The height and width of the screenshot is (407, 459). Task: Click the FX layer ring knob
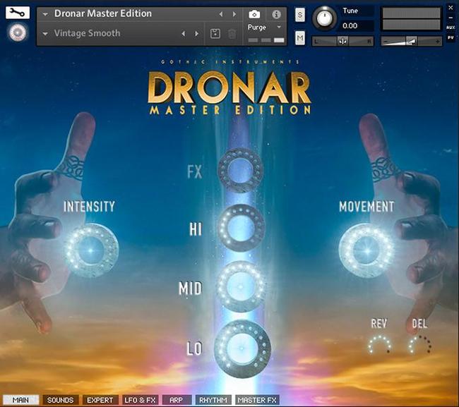(x=241, y=170)
